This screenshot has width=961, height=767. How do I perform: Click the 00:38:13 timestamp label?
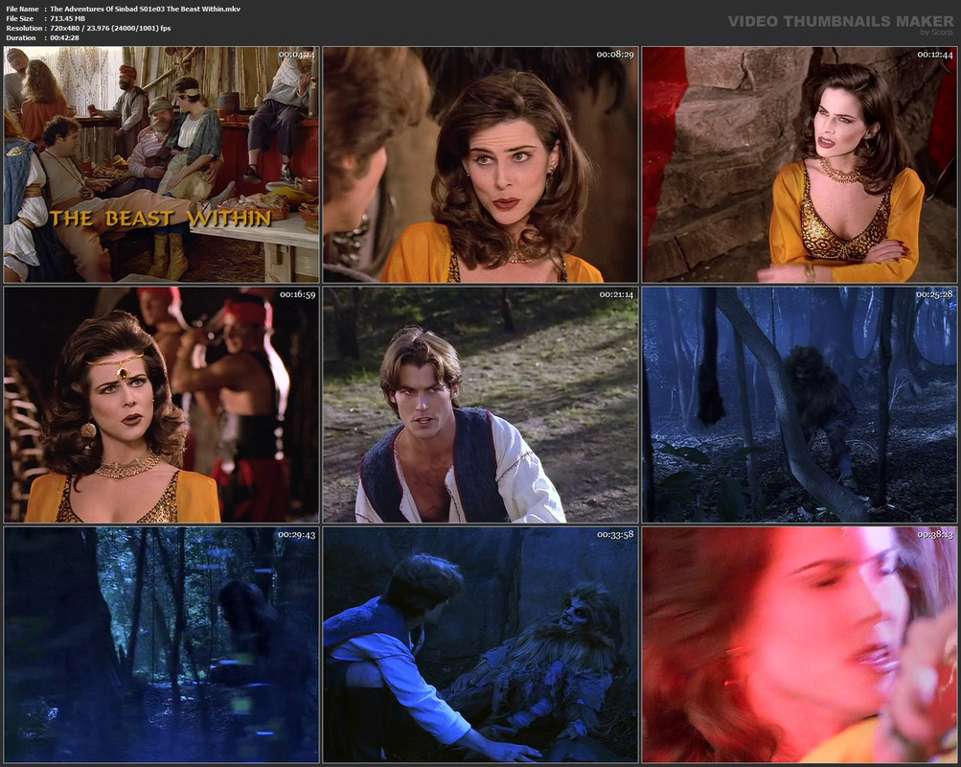click(x=935, y=535)
